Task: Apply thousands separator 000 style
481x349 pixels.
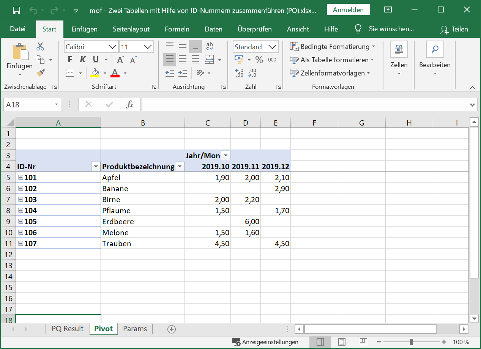Action: pyautogui.click(x=272, y=60)
